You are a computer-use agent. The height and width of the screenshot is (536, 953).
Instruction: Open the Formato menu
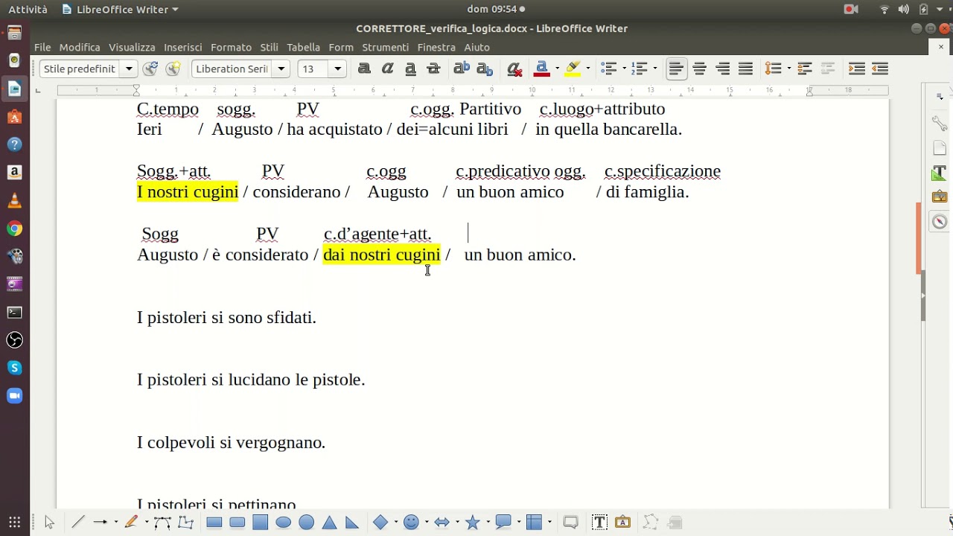click(x=231, y=47)
